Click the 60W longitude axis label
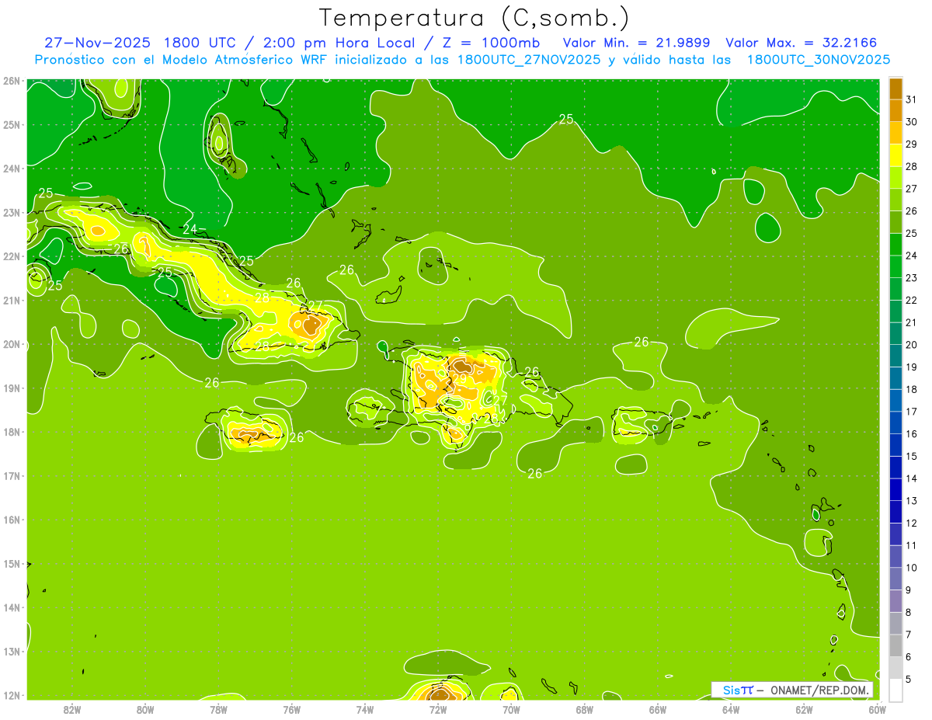This screenshot has width=932, height=720. pyautogui.click(x=877, y=709)
